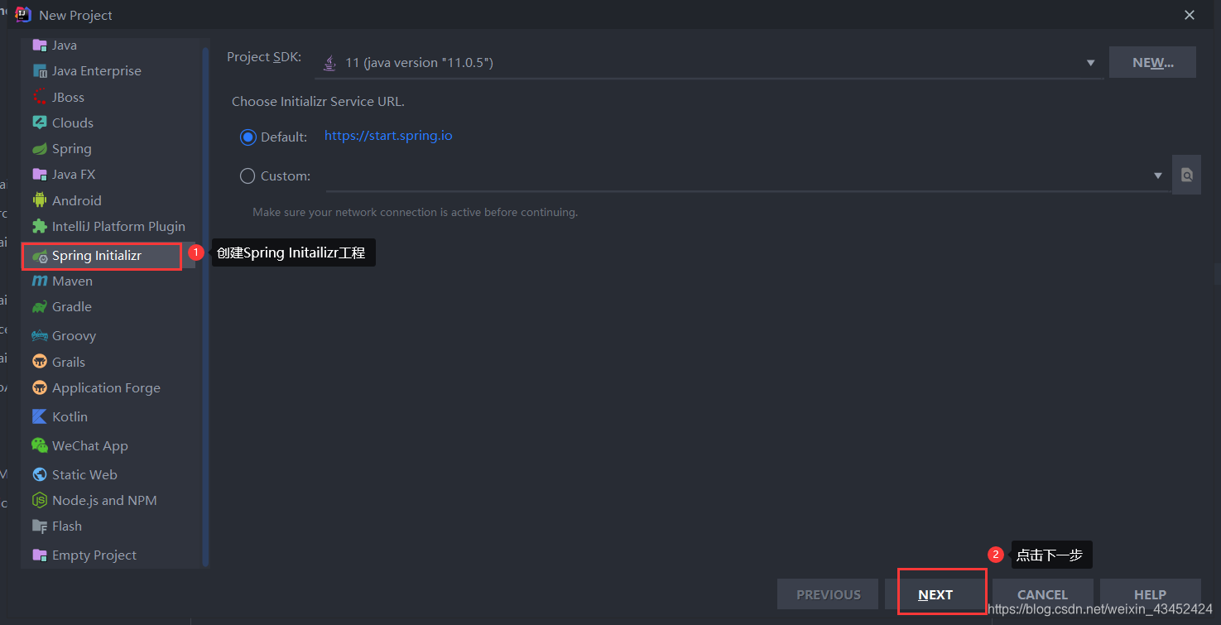Close the New Project dialog
This screenshot has height=625, width=1221.
click(1190, 15)
